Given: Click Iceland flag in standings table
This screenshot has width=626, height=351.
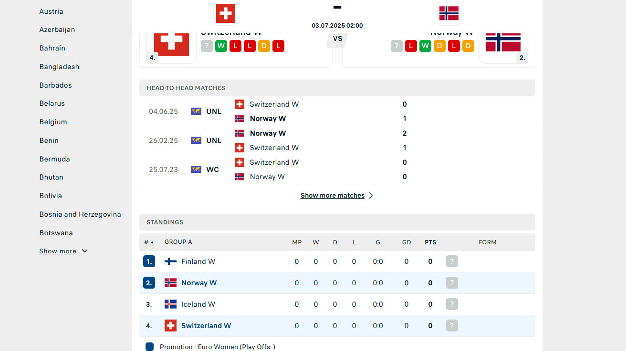Looking at the screenshot, I should (x=170, y=304).
